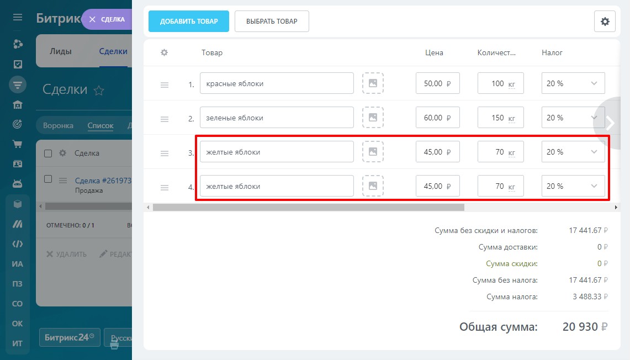Open the ОК item in the sidebar
The width and height of the screenshot is (630, 360).
tap(17, 324)
